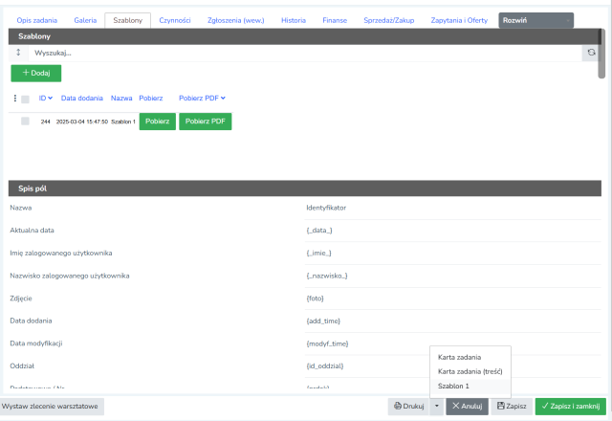Click Imię zalogowanego użytkownika label

pyautogui.click(x=61, y=253)
